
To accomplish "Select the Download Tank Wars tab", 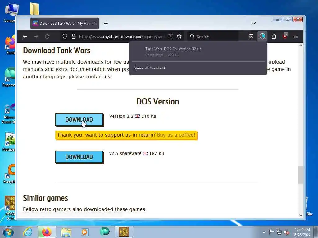I will click(65, 23).
